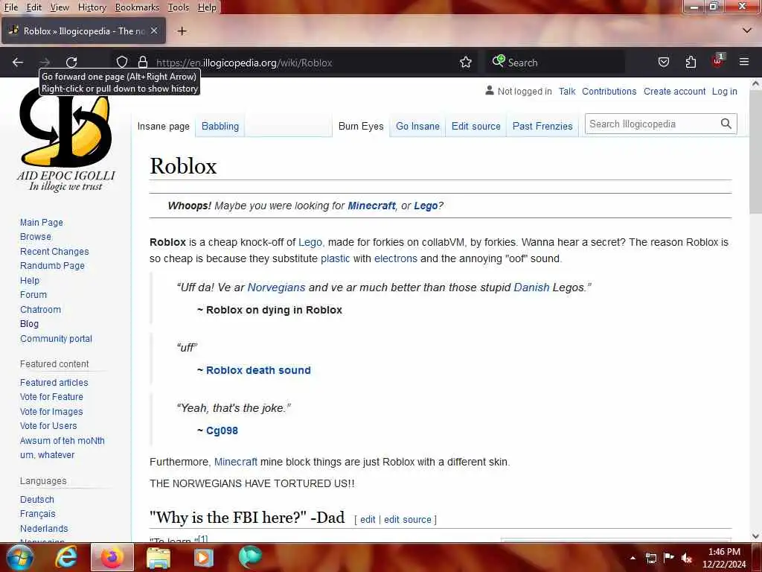
Task: Open the Cg098 user link
Action: [x=222, y=430]
